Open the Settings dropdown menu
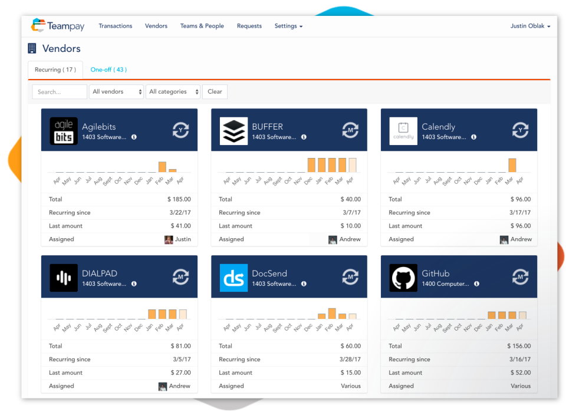 tap(288, 26)
